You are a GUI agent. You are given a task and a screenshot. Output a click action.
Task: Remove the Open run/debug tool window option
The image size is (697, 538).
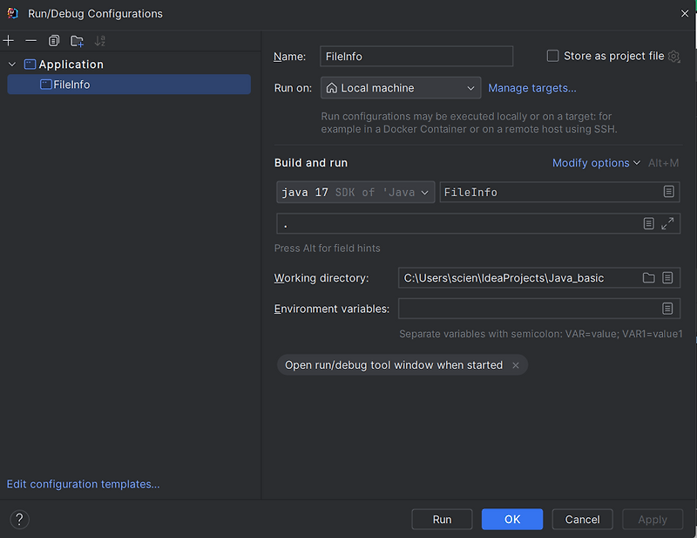click(516, 365)
